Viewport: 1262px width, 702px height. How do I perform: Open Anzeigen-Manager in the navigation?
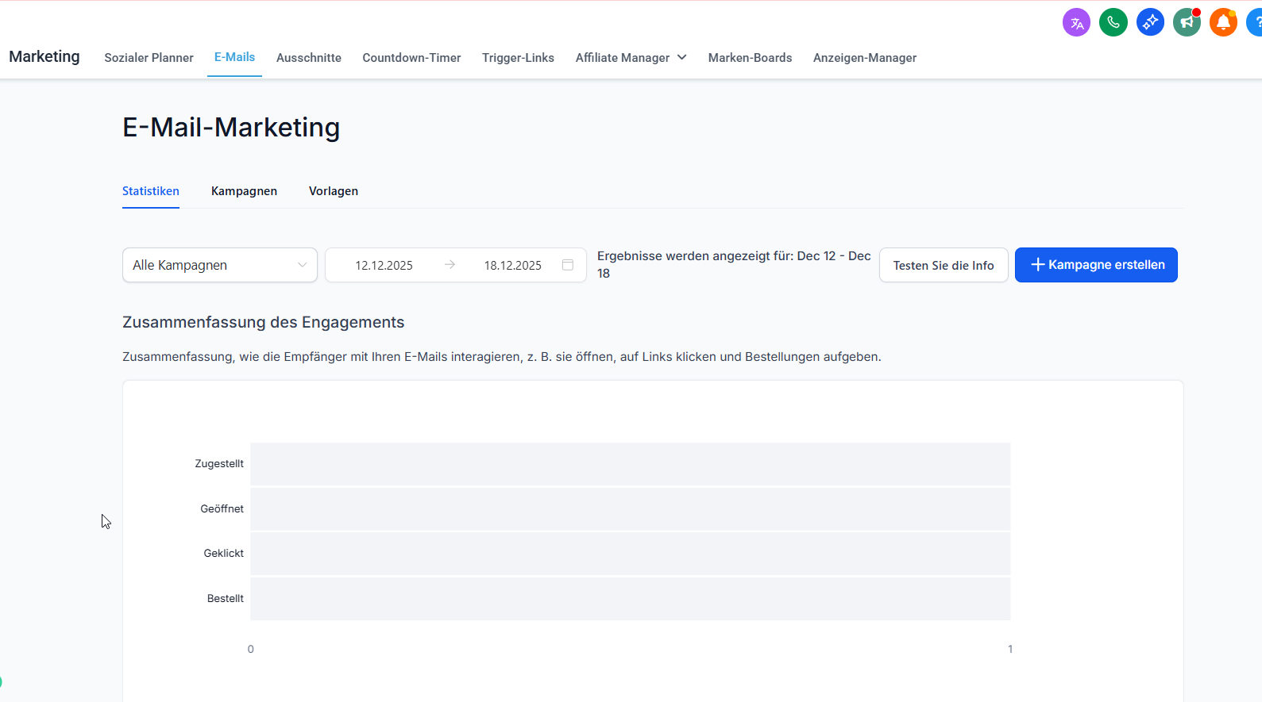pyautogui.click(x=864, y=58)
